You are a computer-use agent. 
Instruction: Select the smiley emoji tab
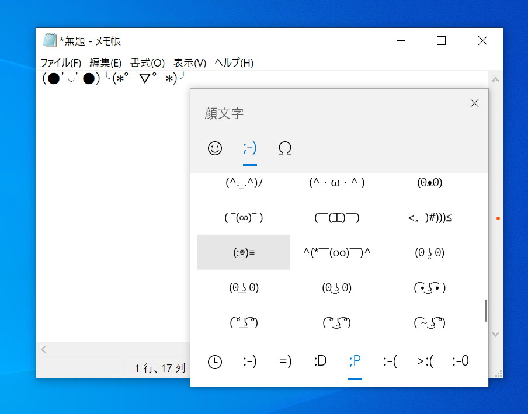pos(214,149)
